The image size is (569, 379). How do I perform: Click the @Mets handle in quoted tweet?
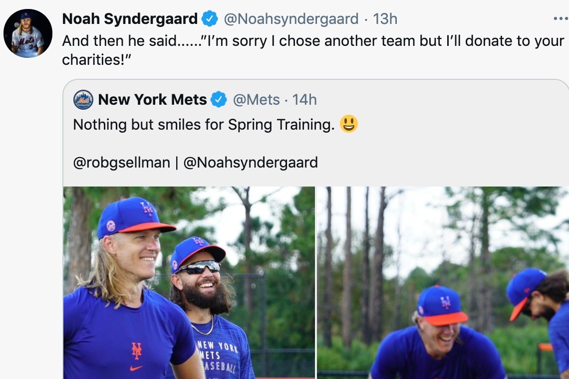click(x=257, y=100)
